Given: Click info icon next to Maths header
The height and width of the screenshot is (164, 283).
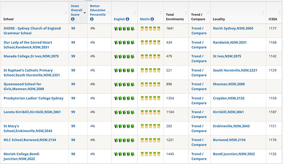Looking at the screenshot, I should (152, 19).
